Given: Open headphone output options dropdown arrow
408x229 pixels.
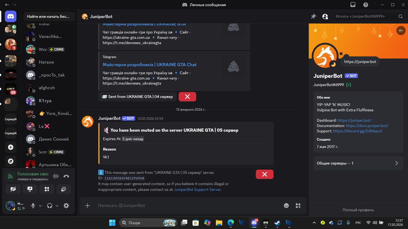Looking at the screenshot, I should click(57, 206).
